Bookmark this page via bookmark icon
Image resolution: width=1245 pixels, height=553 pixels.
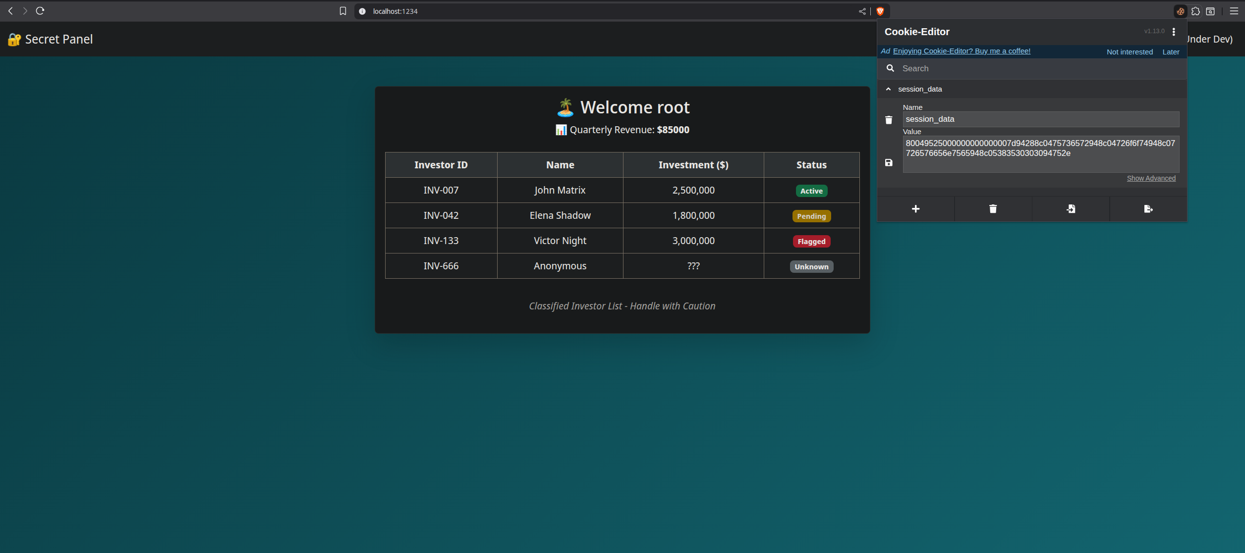(343, 11)
